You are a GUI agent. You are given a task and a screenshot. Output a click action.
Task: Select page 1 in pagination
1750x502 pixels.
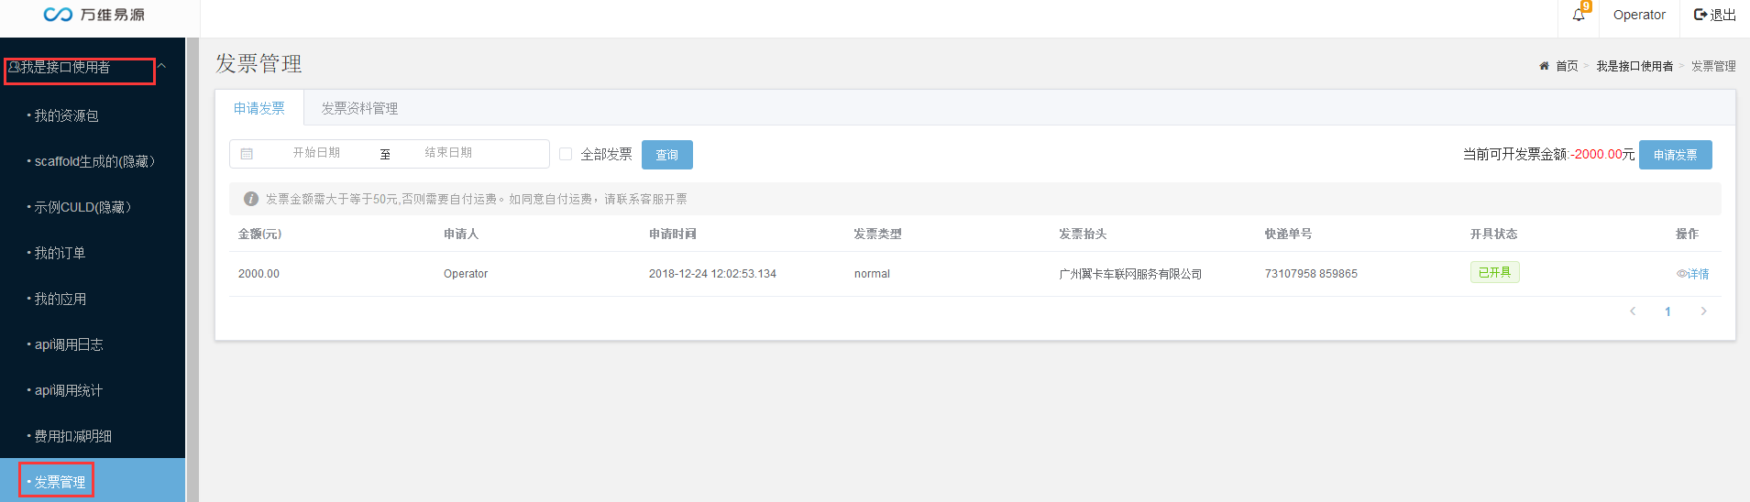click(1667, 311)
